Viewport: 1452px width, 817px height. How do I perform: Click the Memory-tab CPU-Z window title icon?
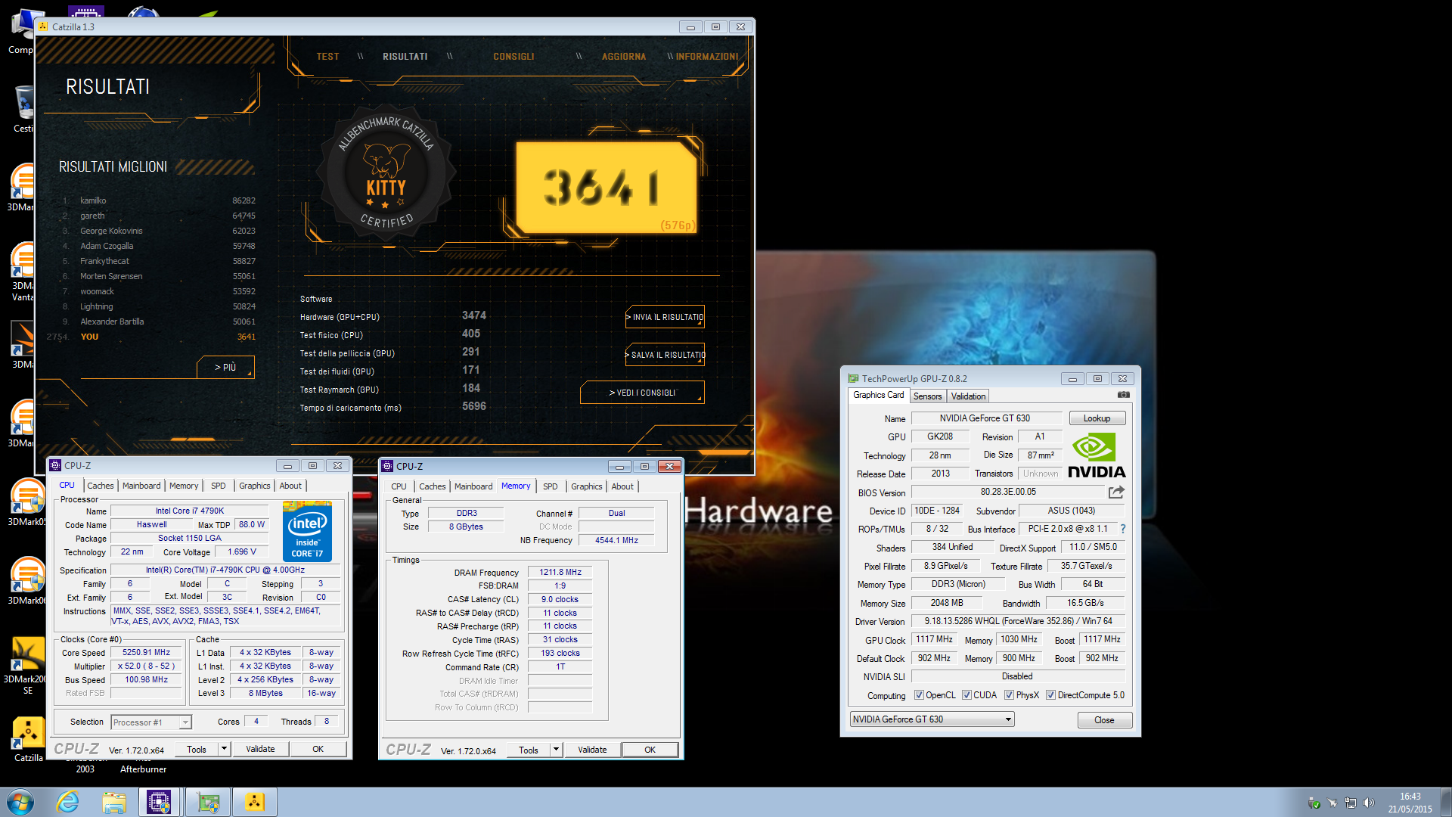pos(387,467)
